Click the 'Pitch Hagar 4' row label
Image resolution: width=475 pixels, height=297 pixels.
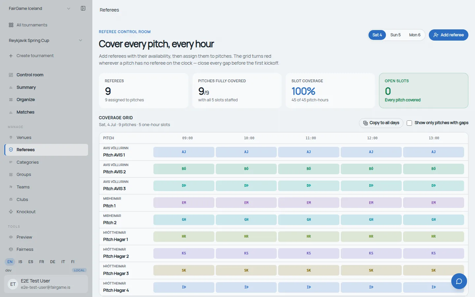click(x=116, y=290)
